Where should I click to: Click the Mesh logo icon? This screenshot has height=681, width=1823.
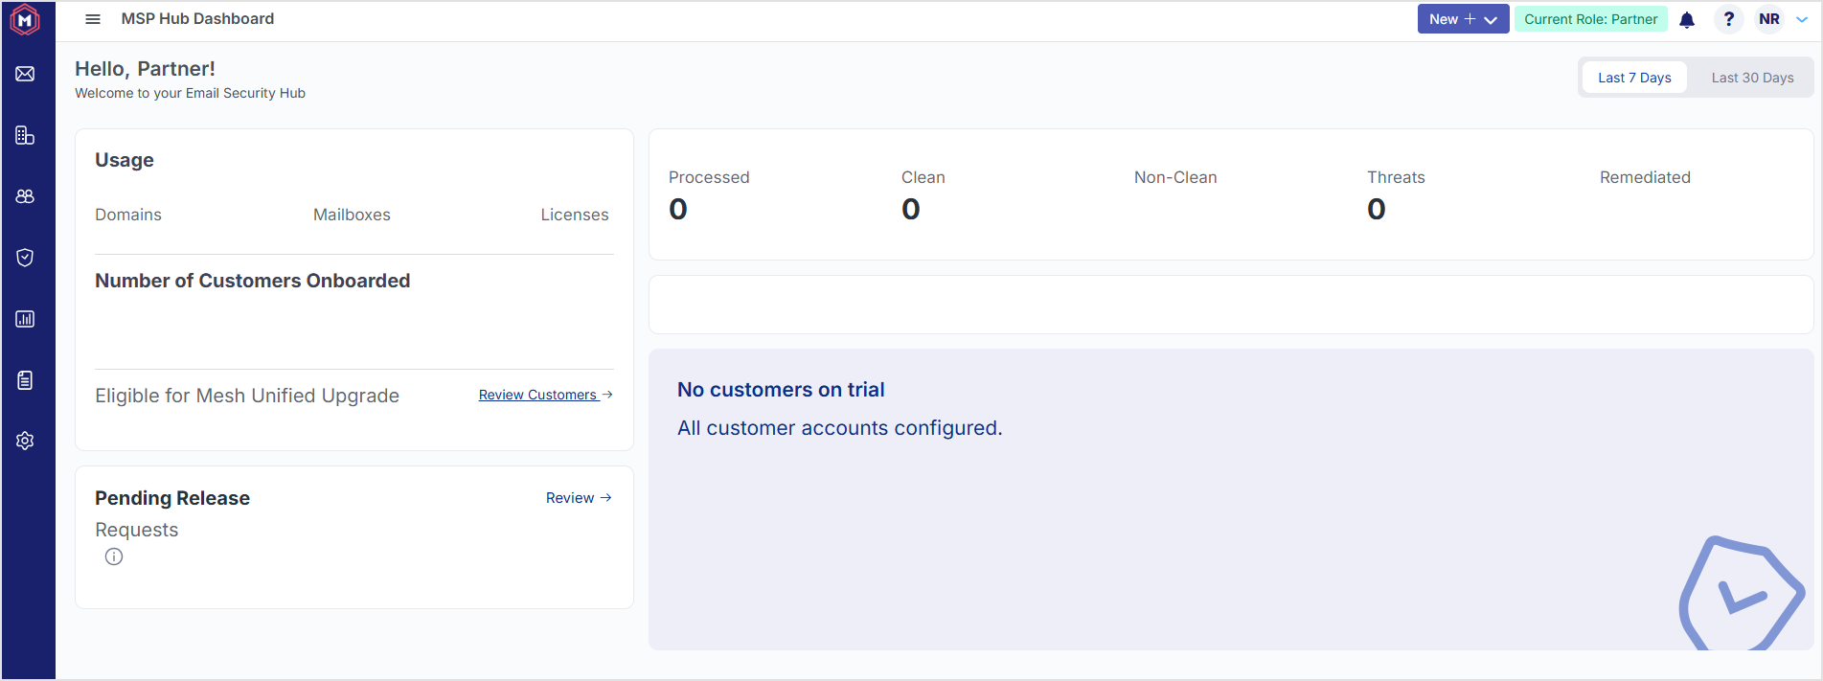click(x=25, y=19)
